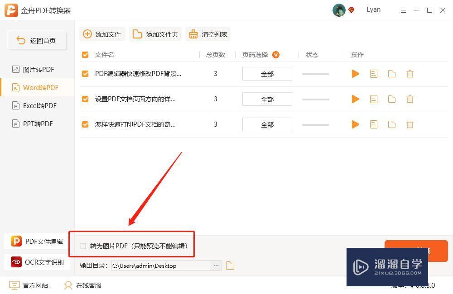Open PDF文件编辑 tool
The height and width of the screenshot is (294, 453).
37,241
